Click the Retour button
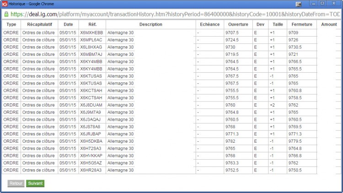This screenshot has width=343, height=193. point(16,183)
